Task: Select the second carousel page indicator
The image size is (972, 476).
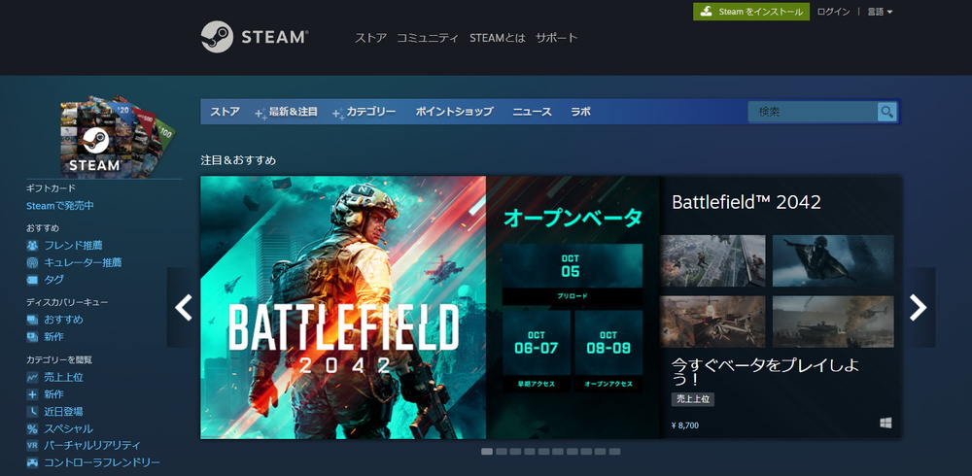Action: coord(501,451)
